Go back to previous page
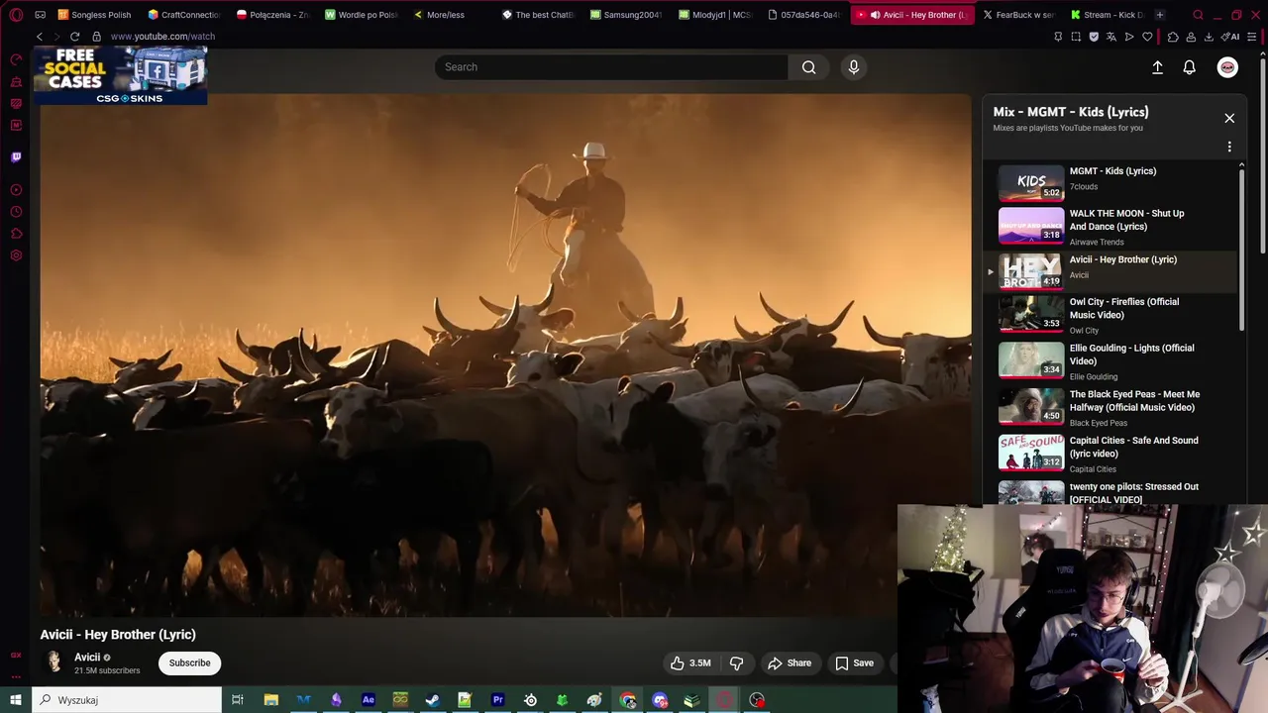 click(40, 37)
